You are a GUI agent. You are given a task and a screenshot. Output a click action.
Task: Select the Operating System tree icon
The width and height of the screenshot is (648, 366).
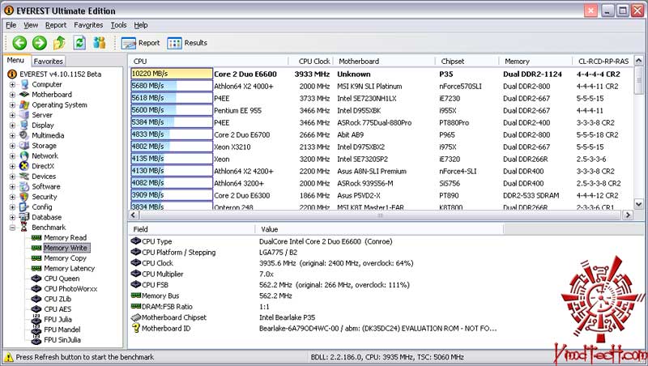[24, 105]
